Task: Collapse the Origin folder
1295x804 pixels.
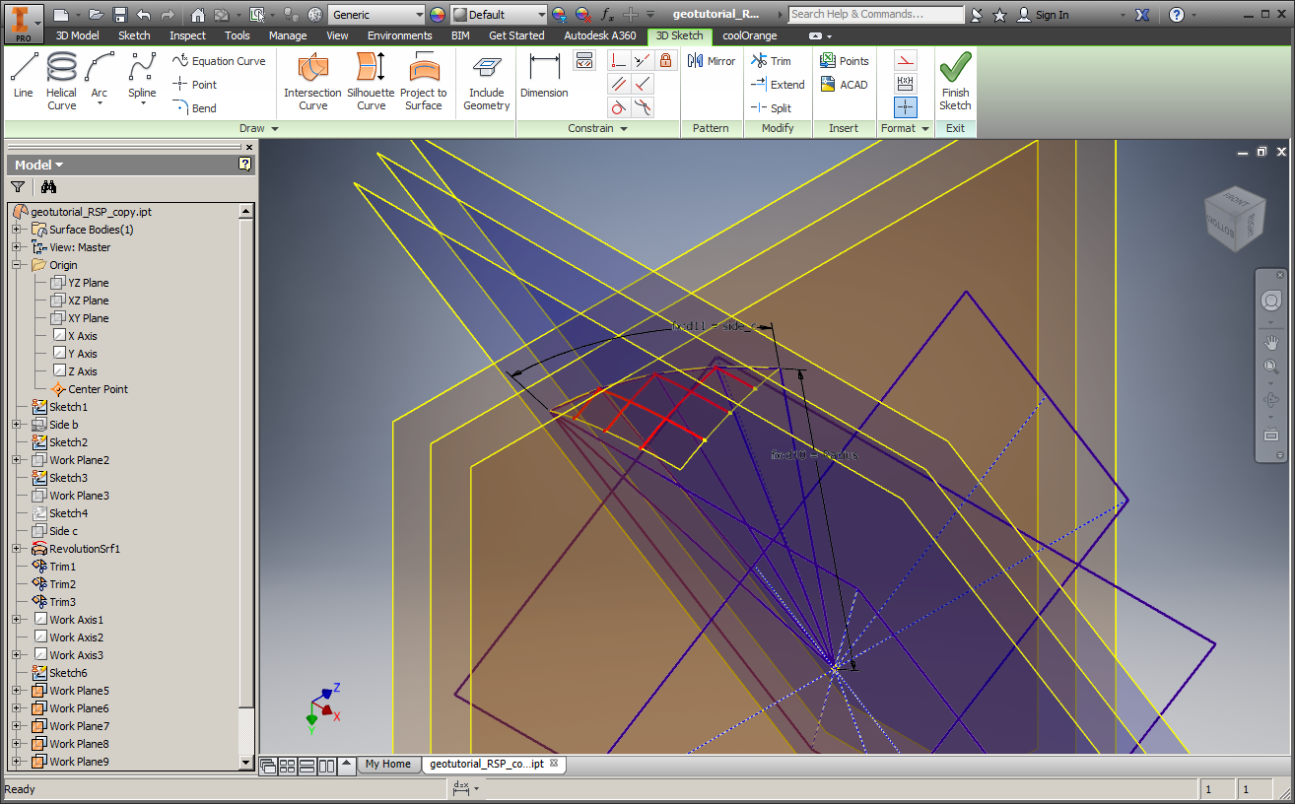Action: 17,265
